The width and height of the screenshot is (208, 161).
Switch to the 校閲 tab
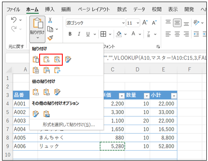(157, 9)
